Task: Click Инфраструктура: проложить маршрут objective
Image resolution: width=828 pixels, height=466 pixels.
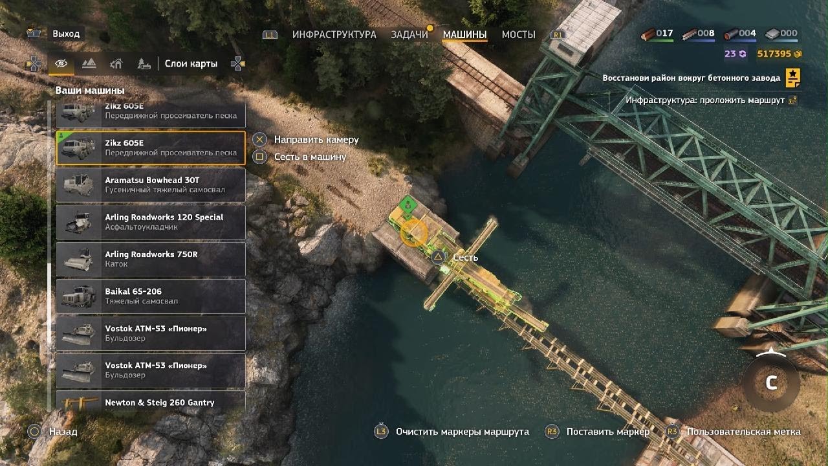Action: [x=705, y=100]
